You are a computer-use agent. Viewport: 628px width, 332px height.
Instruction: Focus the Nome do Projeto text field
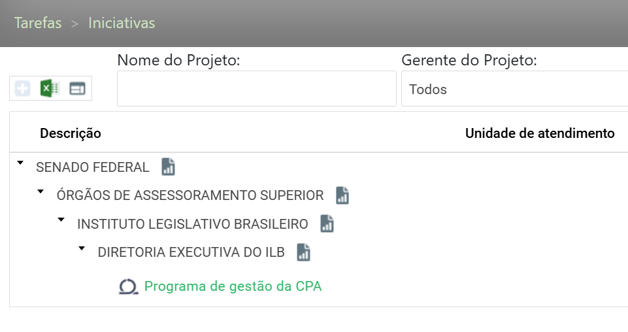pos(256,89)
